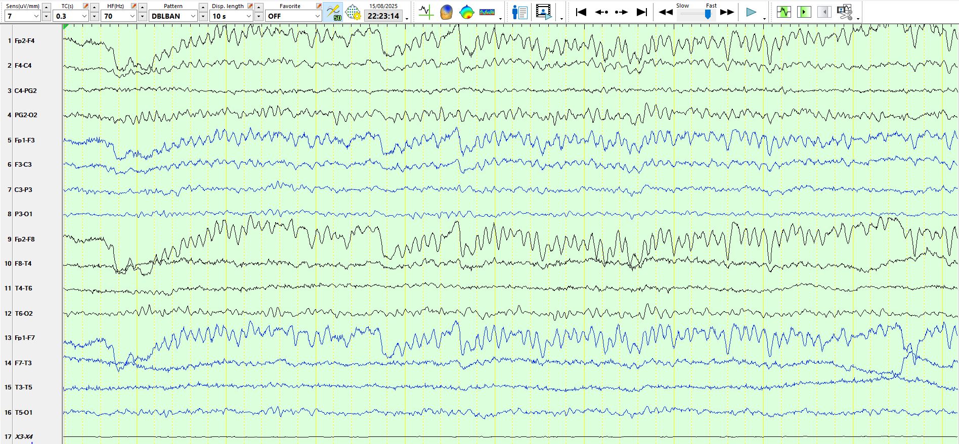The width and height of the screenshot is (959, 444).
Task: Click the waveform cursor measurement icon
Action: pos(426,12)
